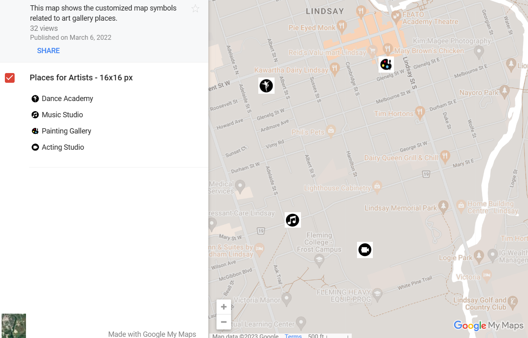Image resolution: width=528 pixels, height=338 pixels.
Task: Click the Google My Maps logo
Action: pyautogui.click(x=488, y=325)
